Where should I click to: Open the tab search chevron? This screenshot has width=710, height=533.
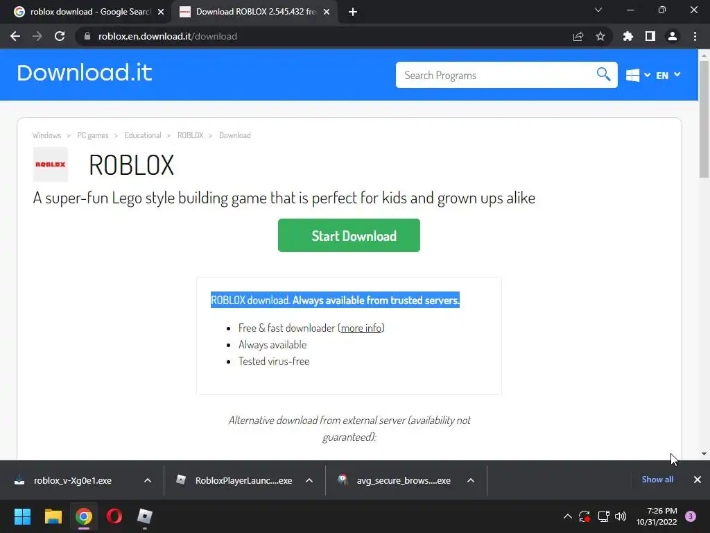(598, 10)
